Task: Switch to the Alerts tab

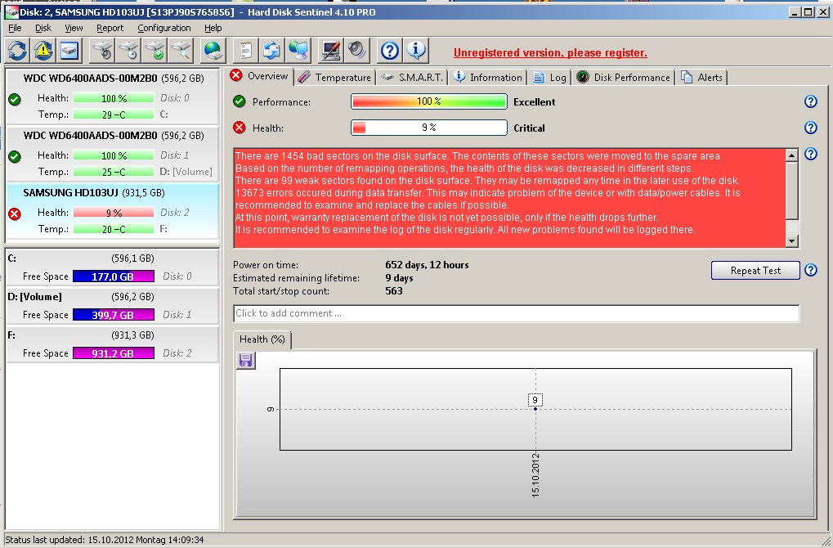Action: coord(702,78)
